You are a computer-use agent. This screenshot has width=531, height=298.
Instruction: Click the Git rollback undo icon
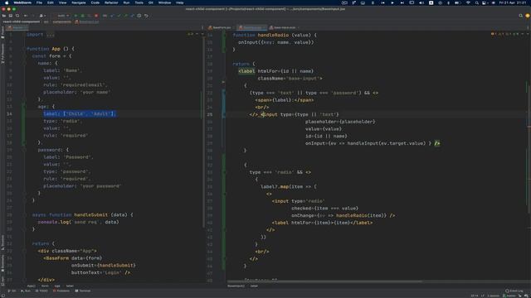point(146,16)
